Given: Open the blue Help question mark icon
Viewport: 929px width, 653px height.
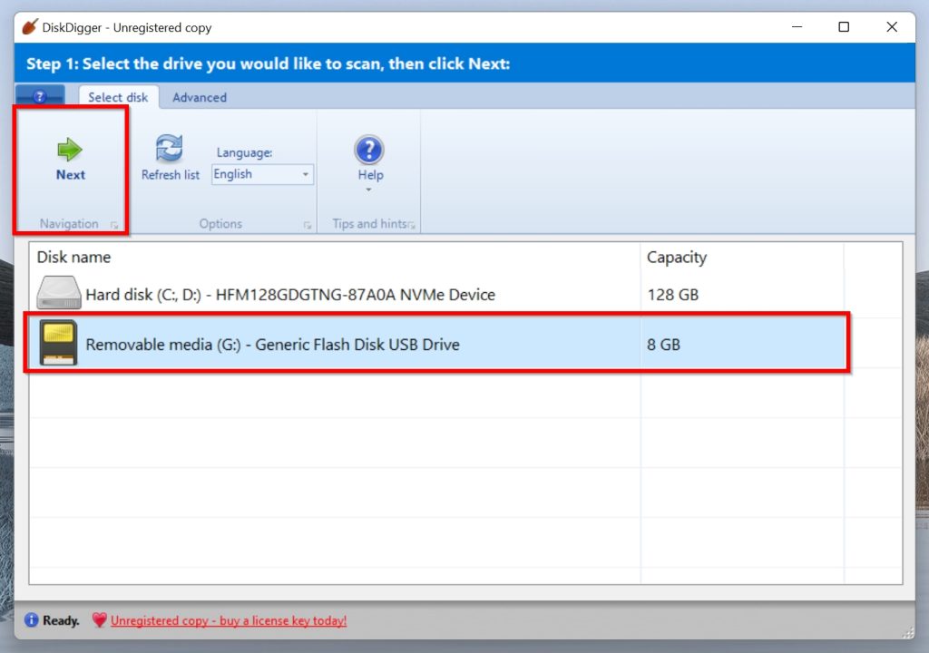Looking at the screenshot, I should point(369,150).
